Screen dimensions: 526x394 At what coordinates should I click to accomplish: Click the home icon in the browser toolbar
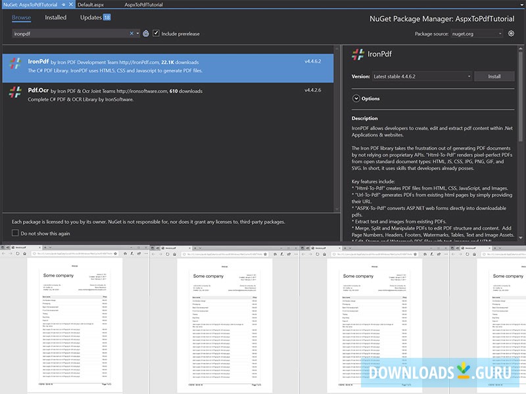(24, 253)
